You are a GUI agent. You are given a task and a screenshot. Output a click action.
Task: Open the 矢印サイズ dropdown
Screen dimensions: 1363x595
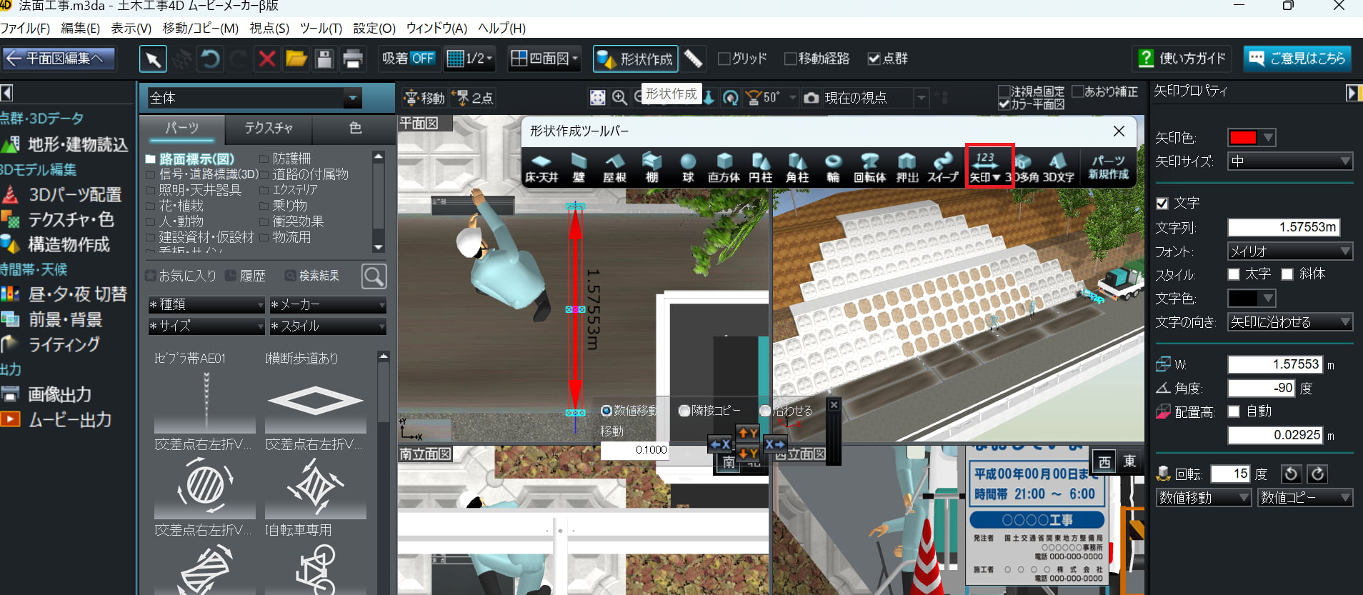(x=1289, y=161)
